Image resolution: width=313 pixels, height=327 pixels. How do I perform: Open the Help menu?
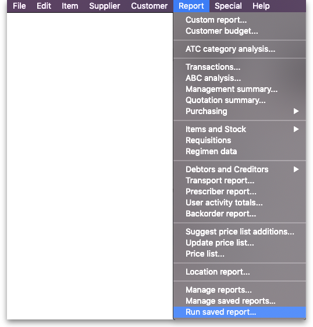(261, 6)
